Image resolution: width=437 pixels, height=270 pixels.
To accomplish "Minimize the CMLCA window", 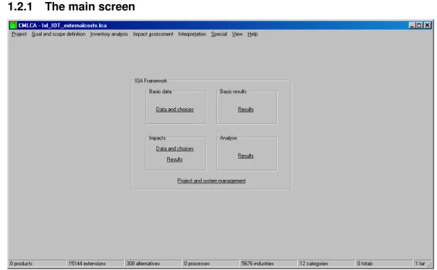I will [412, 26].
